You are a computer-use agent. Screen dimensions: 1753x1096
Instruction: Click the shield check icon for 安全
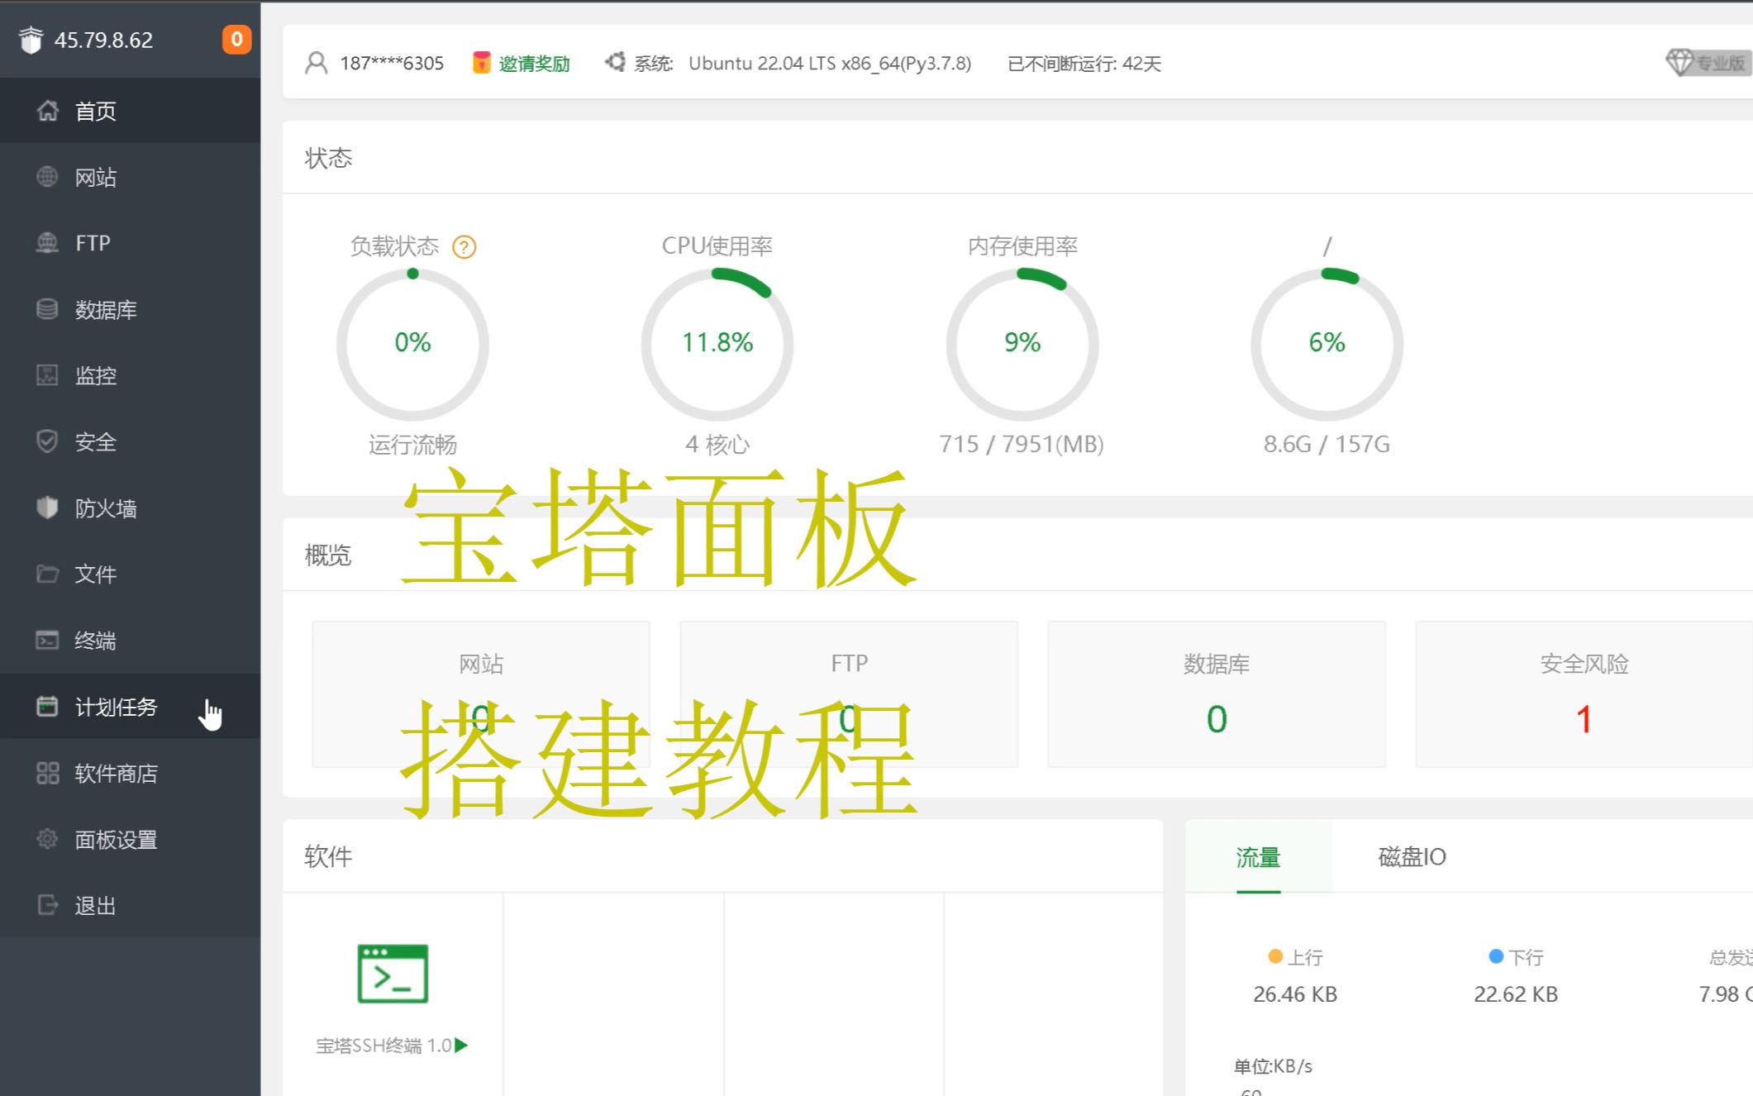click(47, 441)
